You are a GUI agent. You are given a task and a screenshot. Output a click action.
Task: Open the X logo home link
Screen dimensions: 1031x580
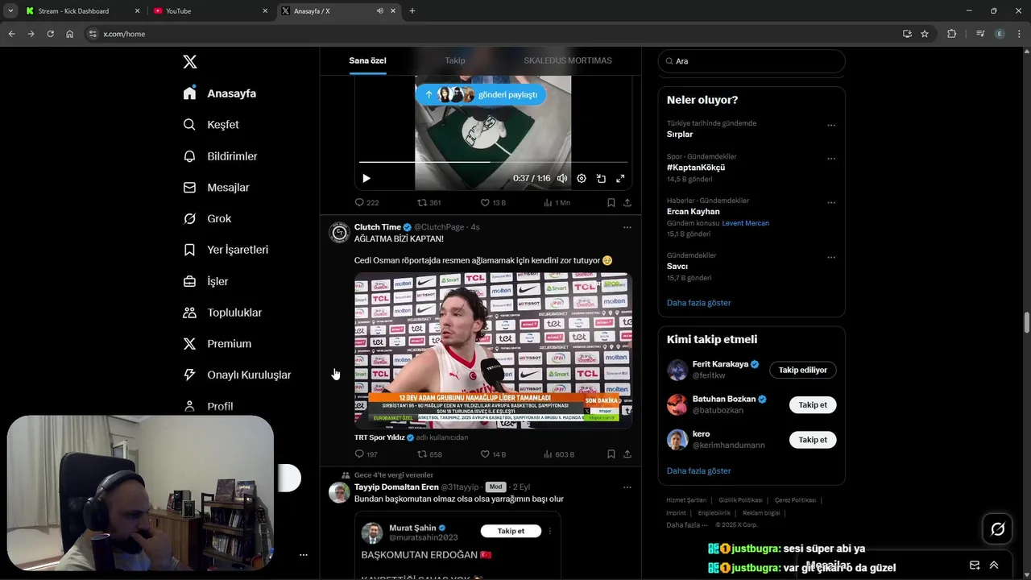point(189,62)
